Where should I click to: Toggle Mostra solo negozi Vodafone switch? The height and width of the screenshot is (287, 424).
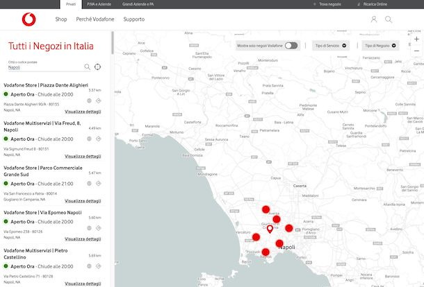tap(291, 46)
